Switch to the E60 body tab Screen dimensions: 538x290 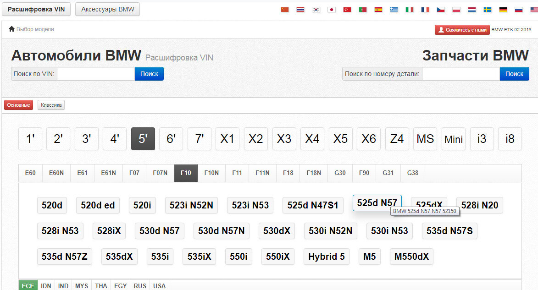(x=31, y=173)
